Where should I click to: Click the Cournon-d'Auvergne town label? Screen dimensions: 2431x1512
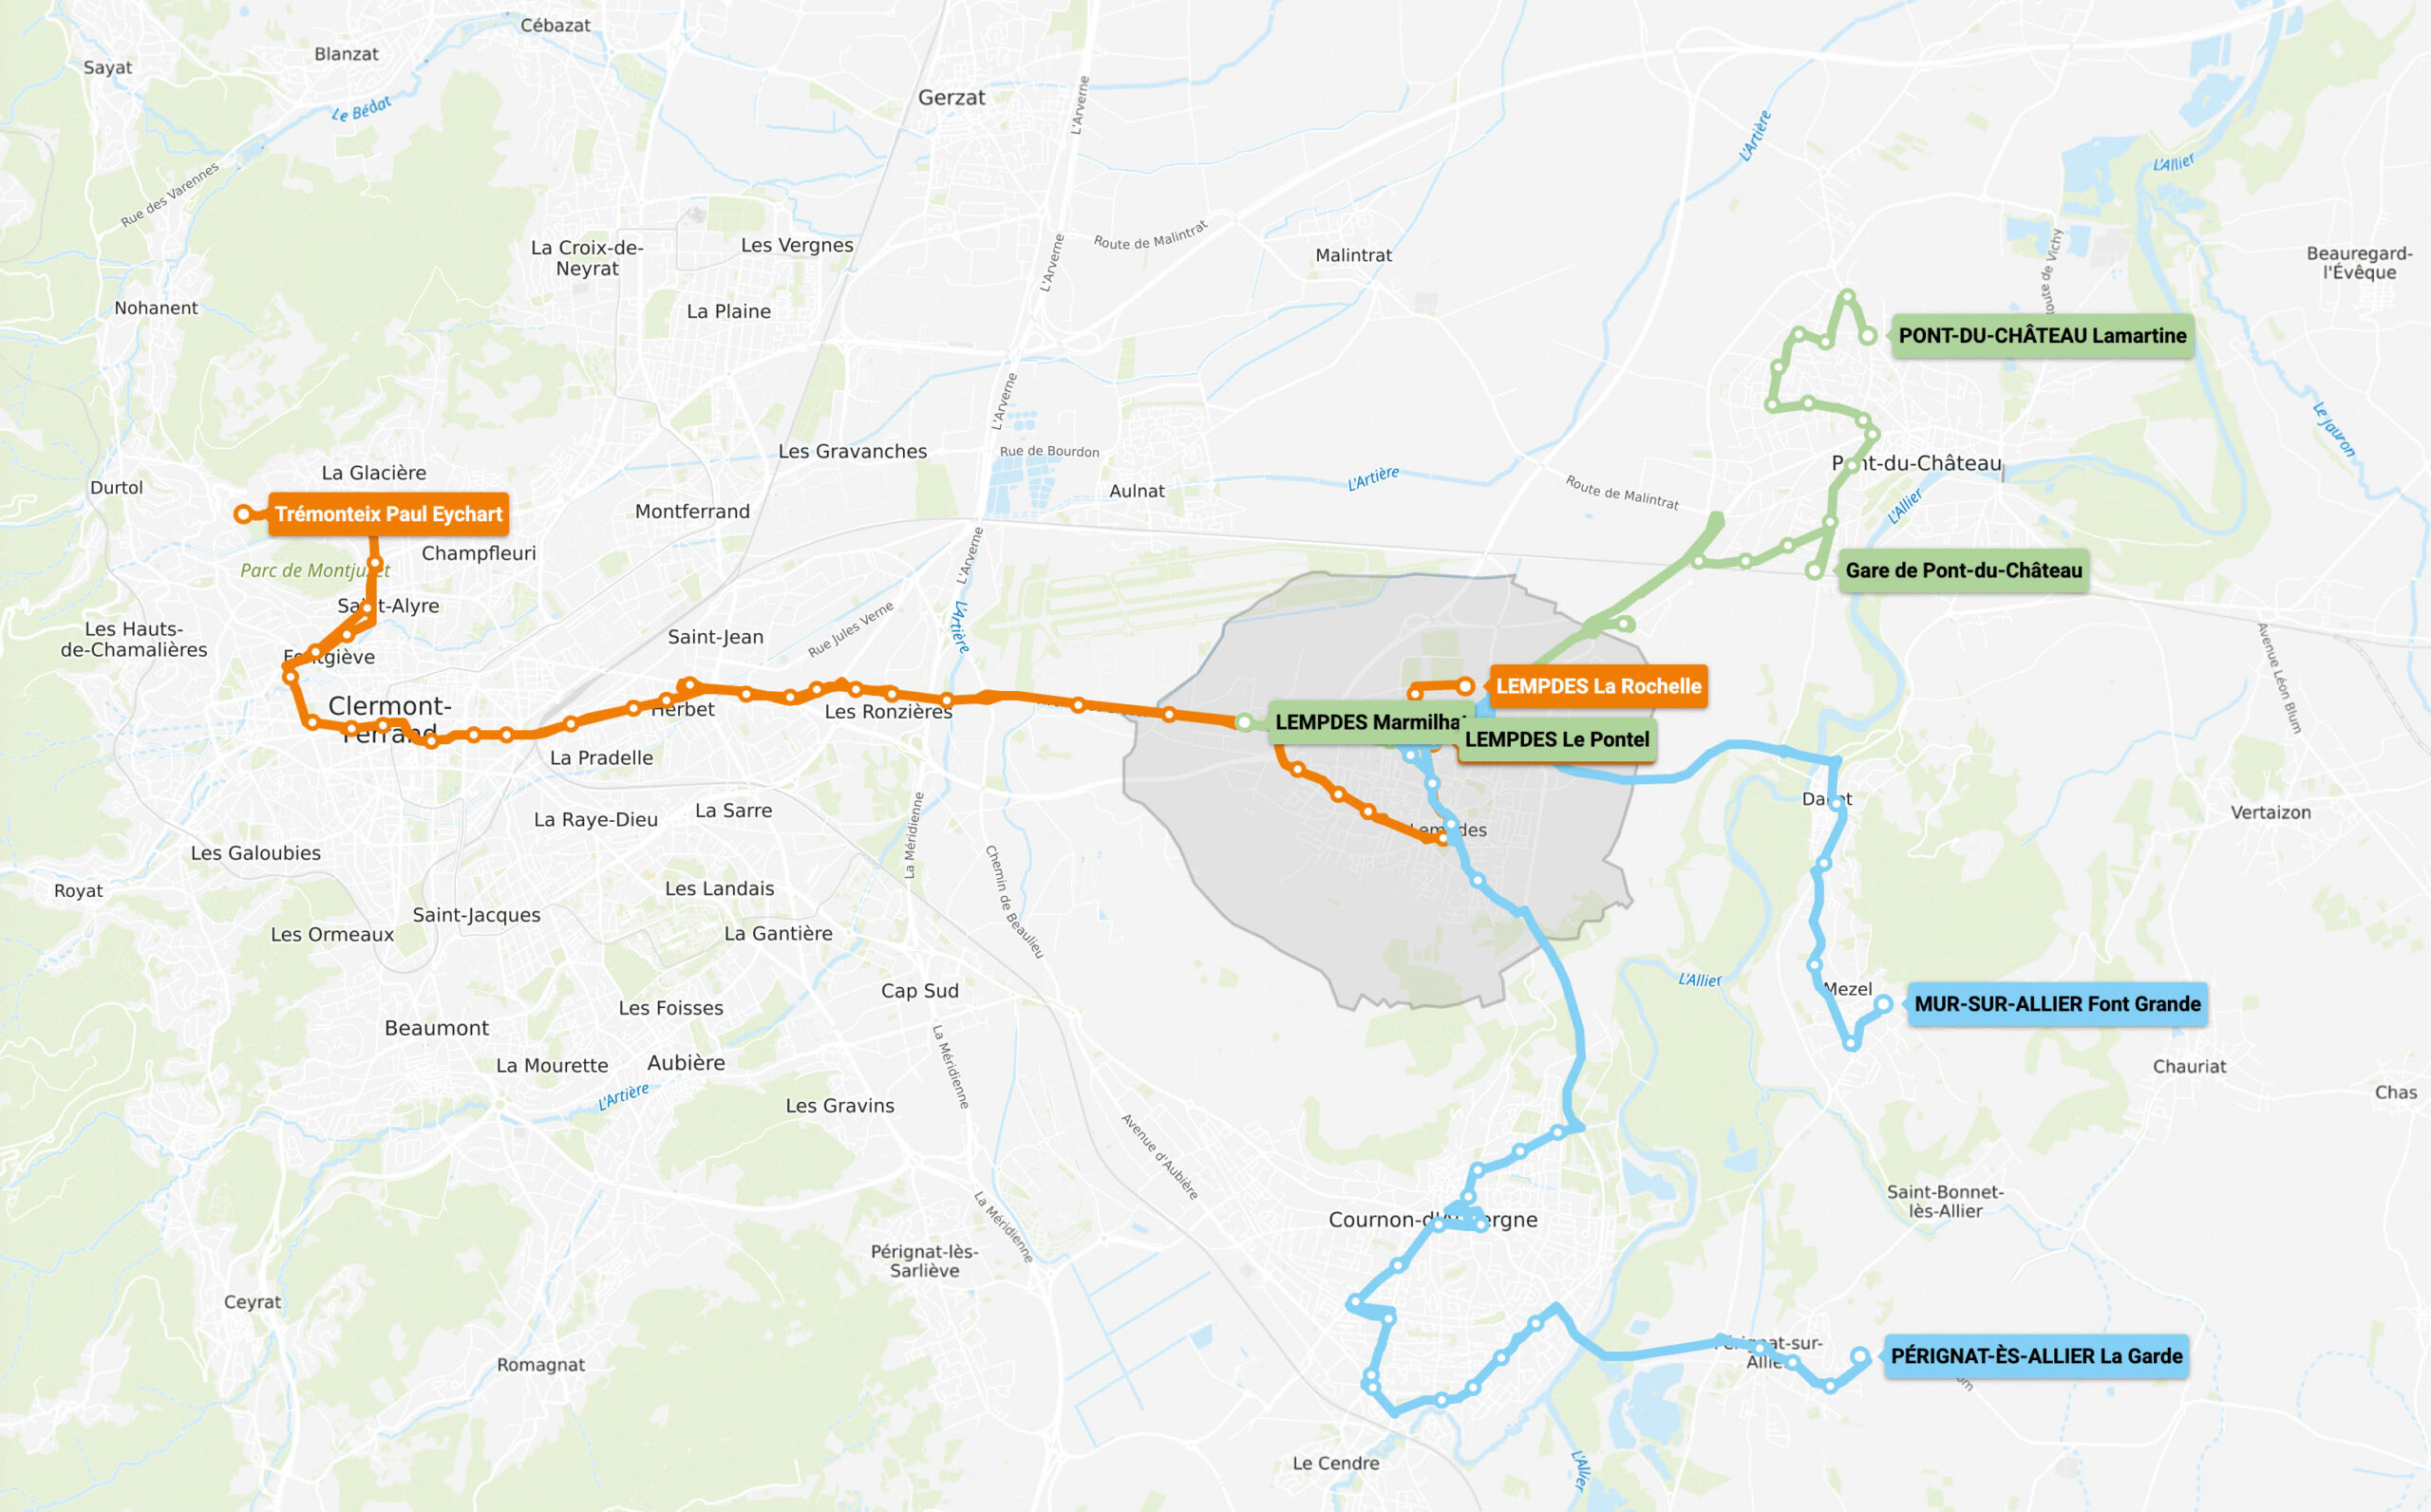coord(1433,1220)
